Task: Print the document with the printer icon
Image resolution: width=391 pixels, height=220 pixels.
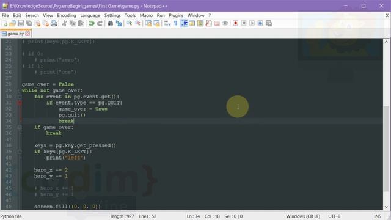Action: 54,23
